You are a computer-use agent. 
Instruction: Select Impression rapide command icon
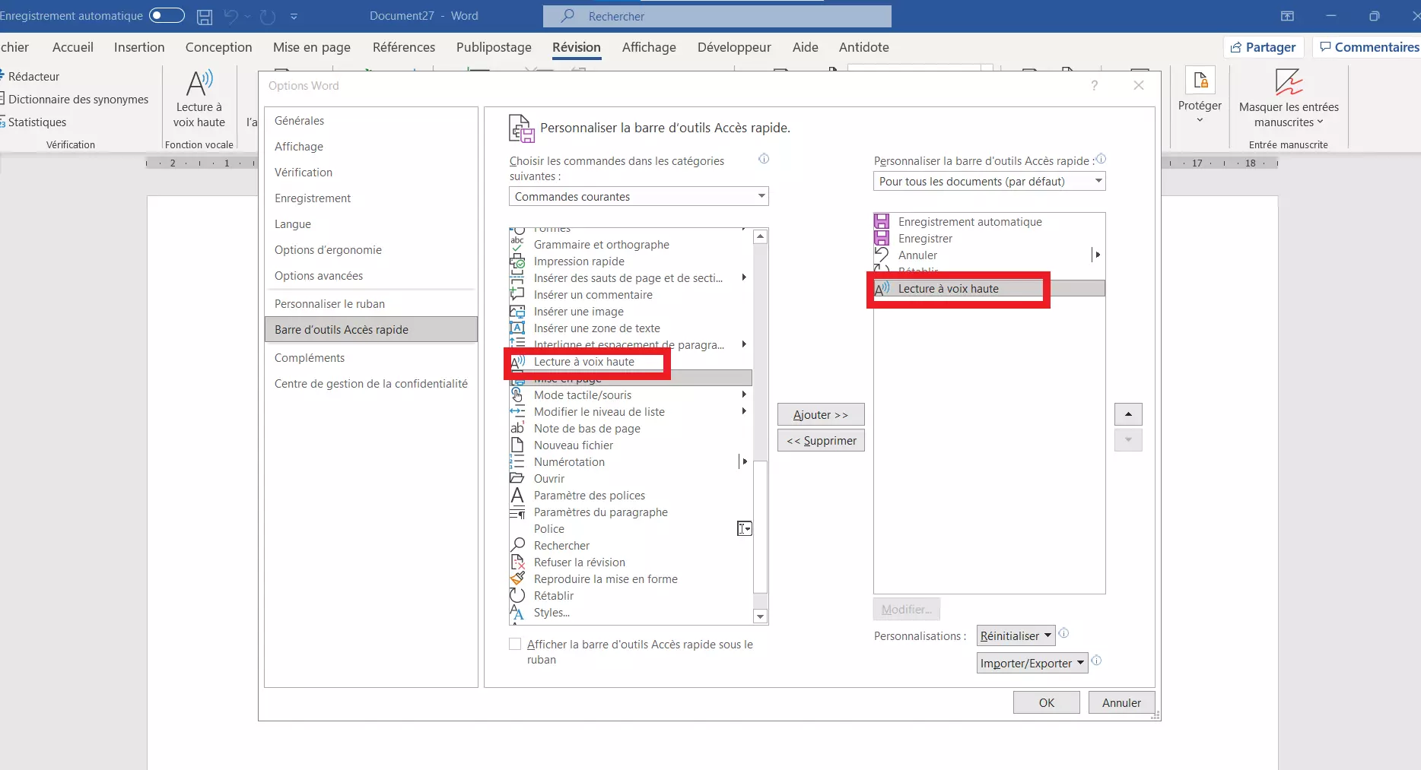517,261
